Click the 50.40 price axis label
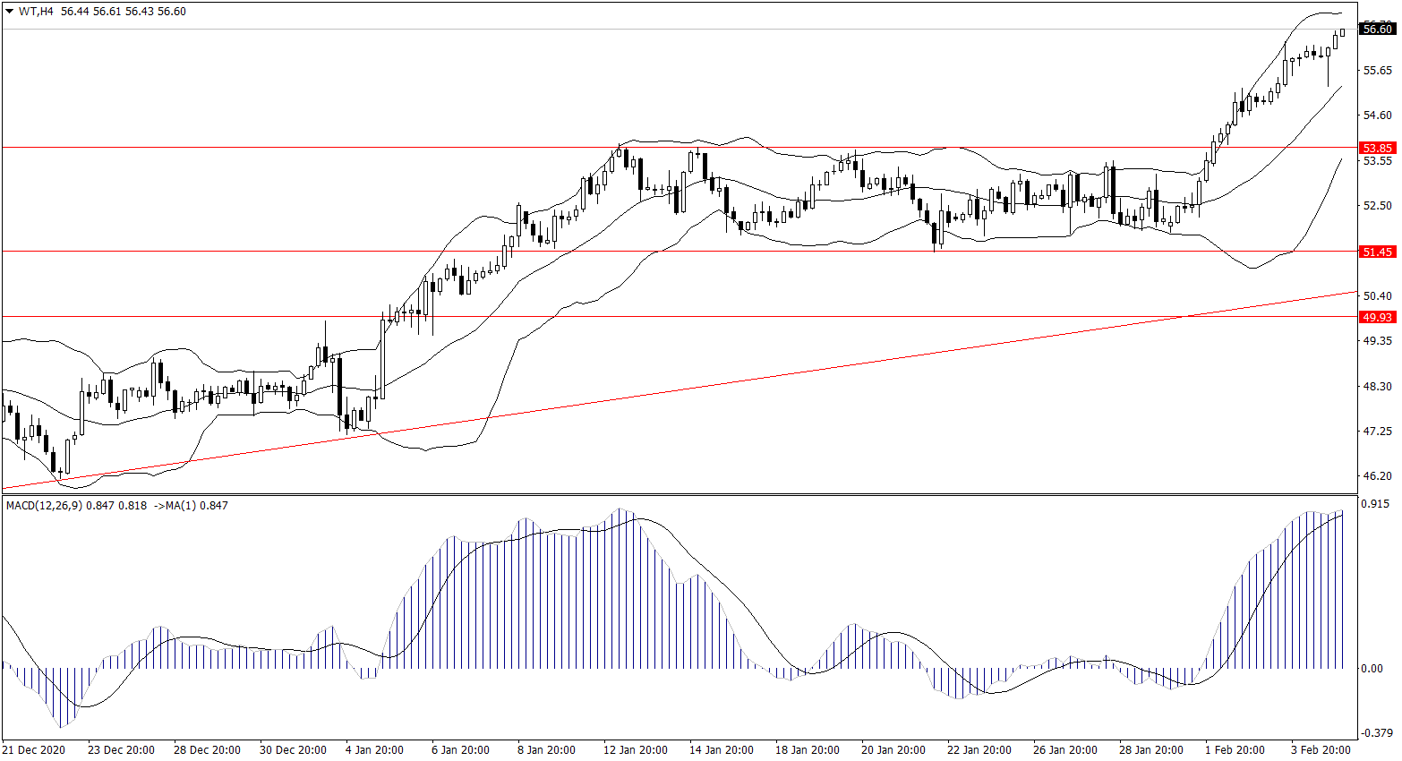1402x761 pixels. coord(1377,296)
